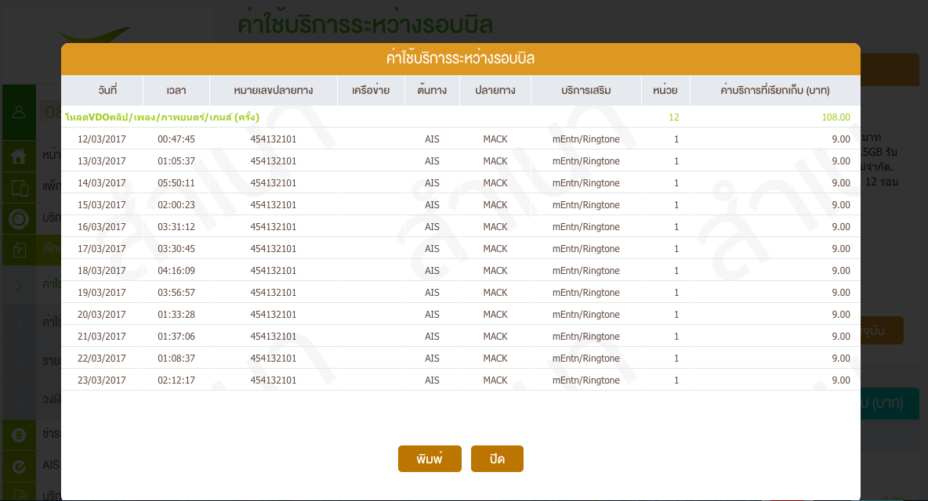Click the time 05:50:11

176,182
